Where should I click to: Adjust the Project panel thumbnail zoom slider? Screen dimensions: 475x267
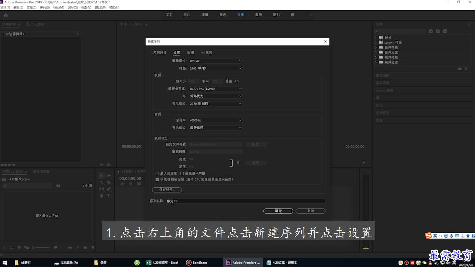[x=41, y=247]
